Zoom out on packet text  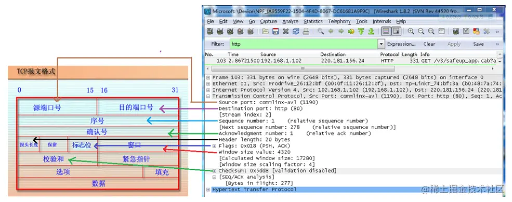[x=421, y=32]
